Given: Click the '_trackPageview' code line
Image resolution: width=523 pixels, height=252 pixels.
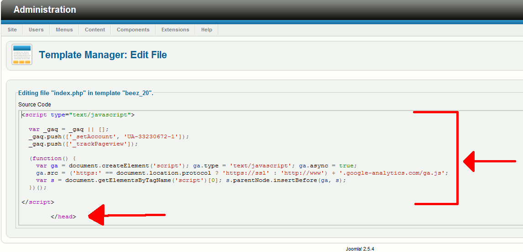Looking at the screenshot, I should point(83,144).
